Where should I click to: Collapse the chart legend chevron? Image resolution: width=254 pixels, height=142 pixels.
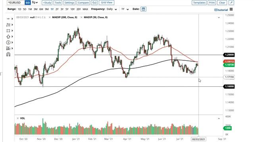(x=219, y=17)
